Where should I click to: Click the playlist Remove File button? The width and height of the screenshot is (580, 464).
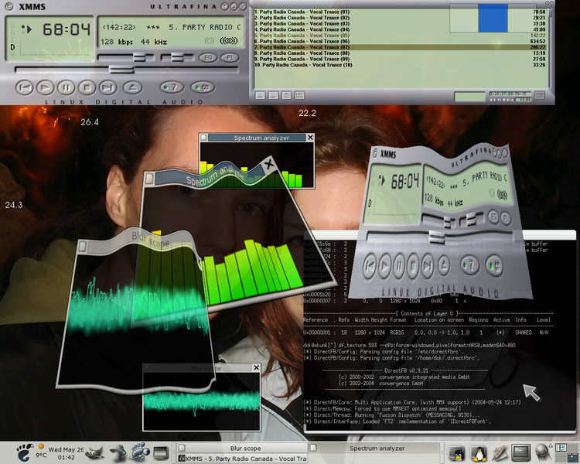click(x=273, y=95)
